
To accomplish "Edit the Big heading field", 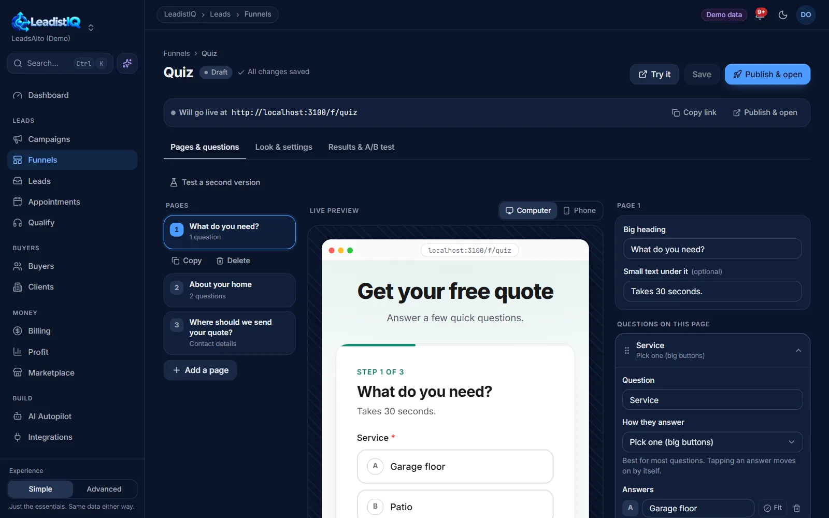I will pos(712,249).
